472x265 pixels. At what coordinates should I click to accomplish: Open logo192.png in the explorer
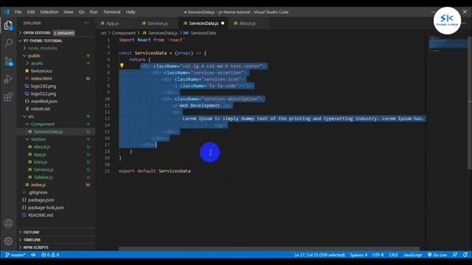pos(44,86)
